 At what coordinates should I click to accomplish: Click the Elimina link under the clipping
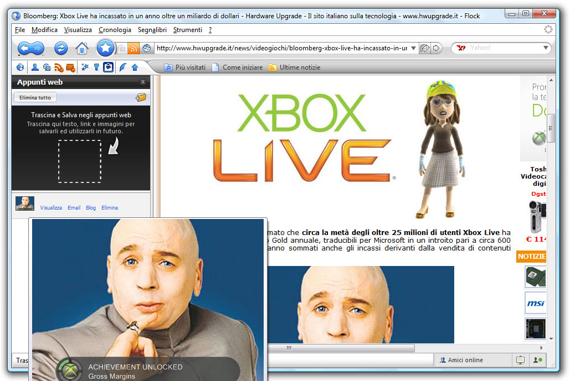coord(110,207)
